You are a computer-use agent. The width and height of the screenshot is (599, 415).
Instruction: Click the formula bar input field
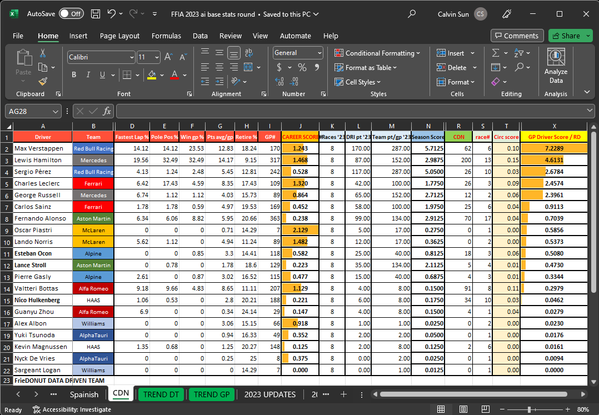[351, 111]
